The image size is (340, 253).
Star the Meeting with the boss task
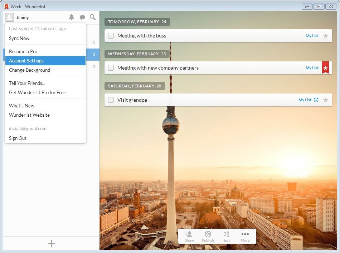point(326,36)
